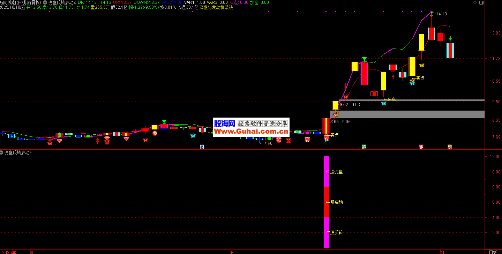Click the 多 circle icon under yellow candle
The height and width of the screenshot is (254, 502).
155,133
